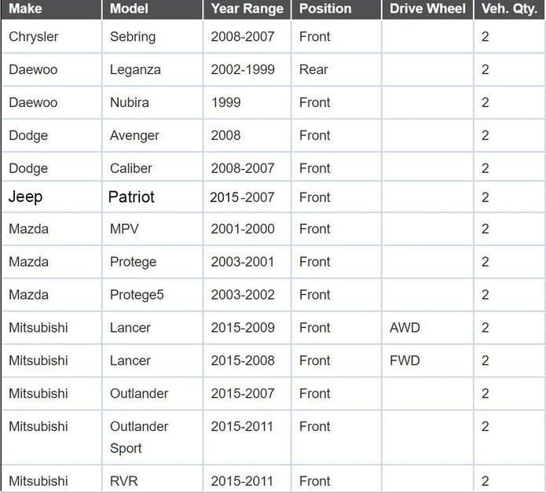Click the Rear position cell
This screenshot has width=546, height=493.
(336, 70)
